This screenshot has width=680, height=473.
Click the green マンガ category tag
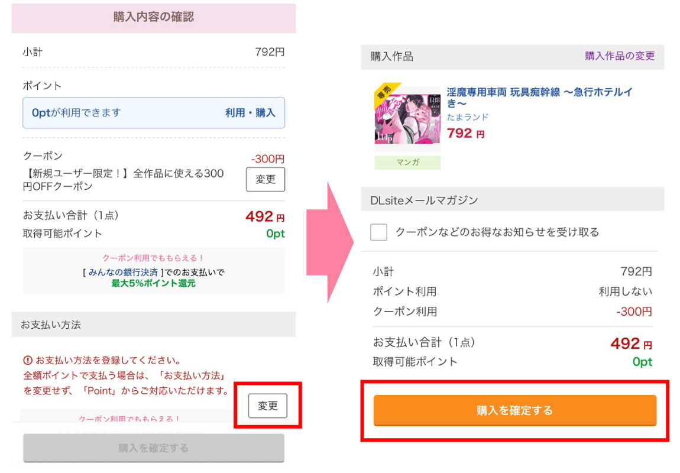pos(407,163)
